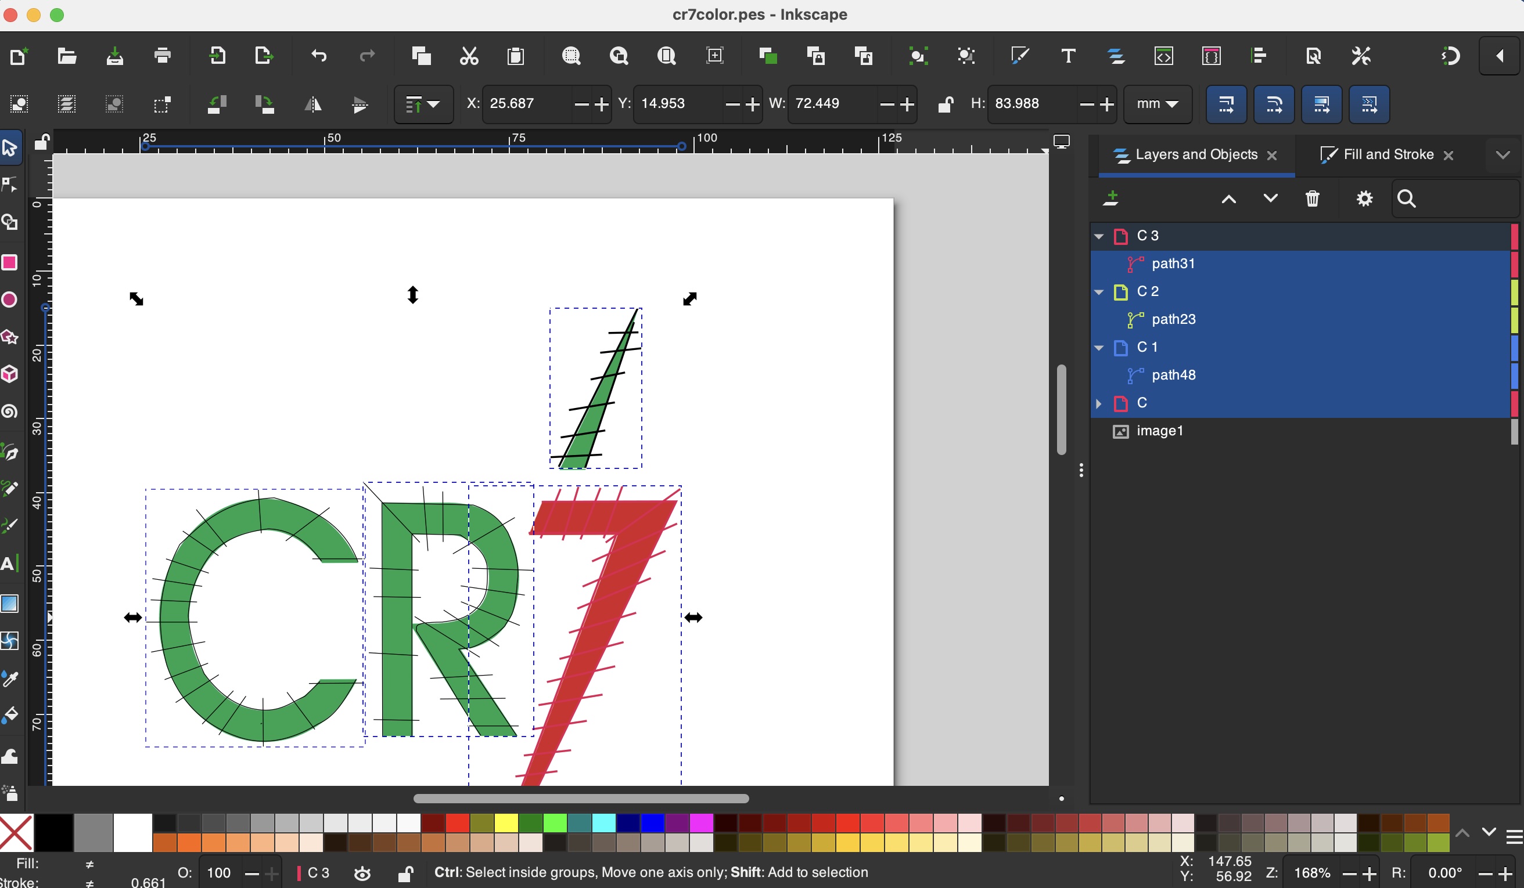This screenshot has width=1524, height=888.
Task: Add a new layer
Action: click(1111, 199)
